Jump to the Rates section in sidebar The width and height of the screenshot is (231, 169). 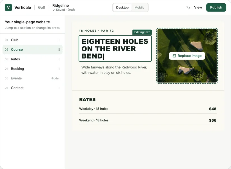click(x=33, y=59)
